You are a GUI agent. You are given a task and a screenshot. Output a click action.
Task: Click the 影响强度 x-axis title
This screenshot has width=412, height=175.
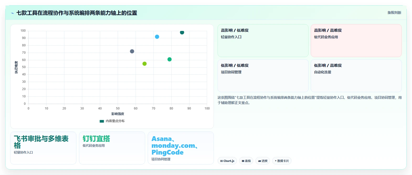coord(118,114)
